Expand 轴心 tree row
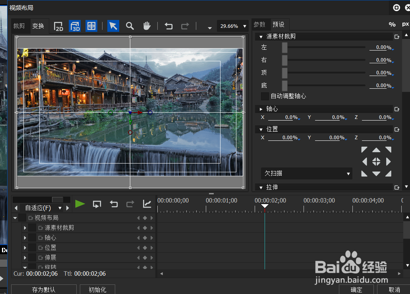The height and width of the screenshot is (294, 410). 25,238
